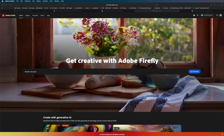Select the Home tab in Firefly navigation
The width and height of the screenshot is (224, 136).
click(x=21, y=16)
